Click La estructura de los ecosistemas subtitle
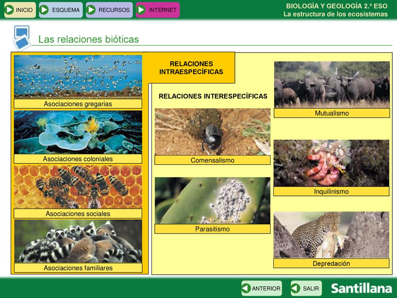397x298 pixels. pyautogui.click(x=335, y=14)
